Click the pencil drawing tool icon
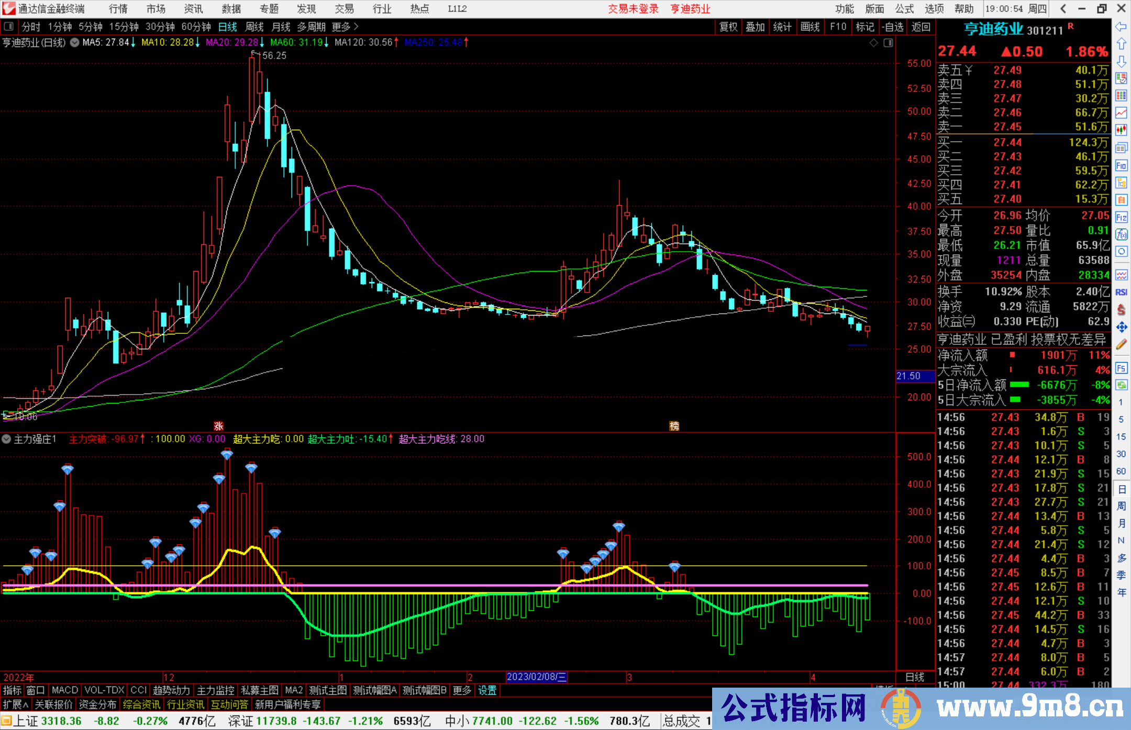The height and width of the screenshot is (730, 1131). [x=1121, y=344]
